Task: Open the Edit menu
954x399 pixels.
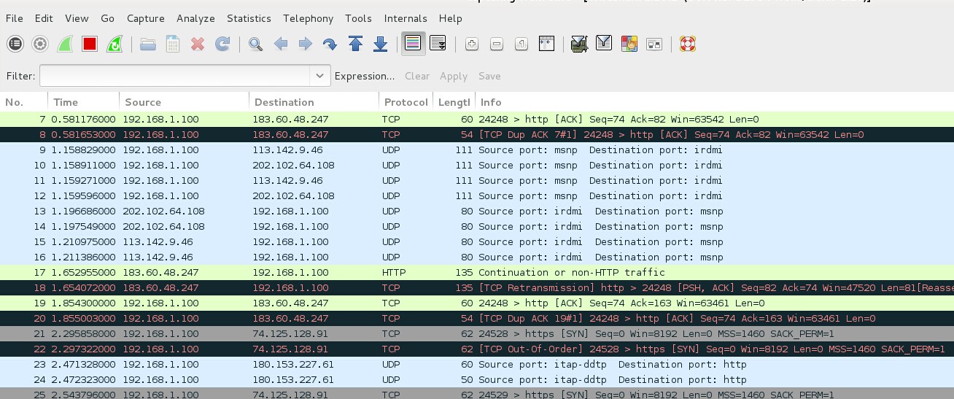Action: pos(44,18)
